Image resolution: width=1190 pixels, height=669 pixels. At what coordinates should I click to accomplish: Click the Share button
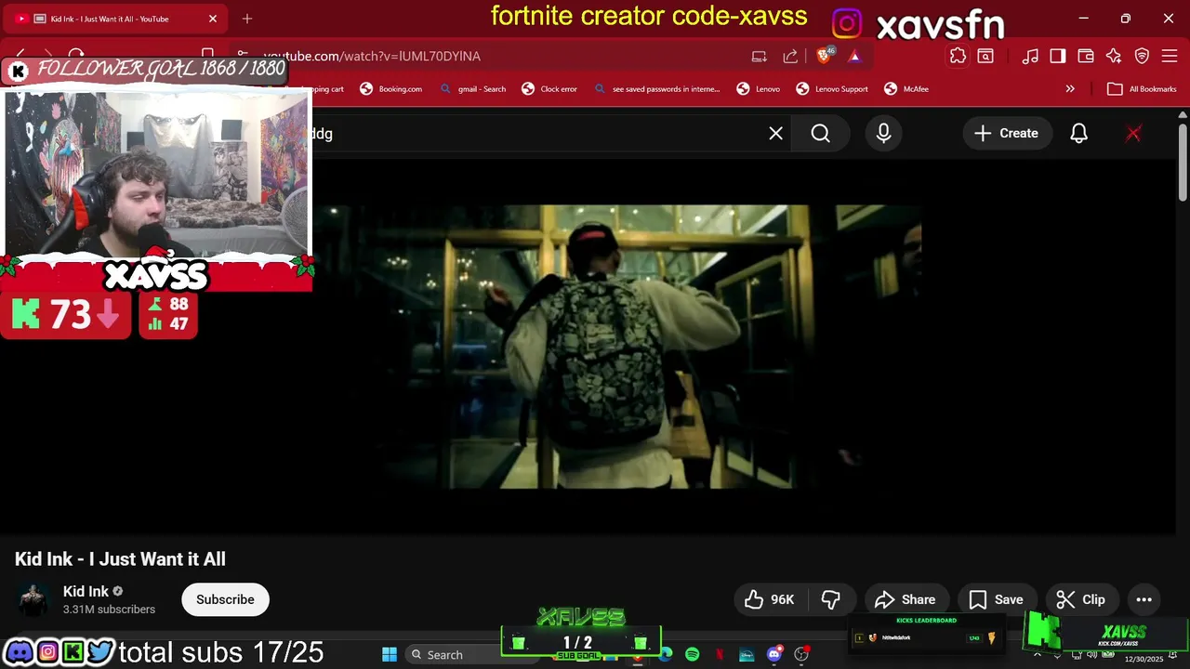[905, 599]
